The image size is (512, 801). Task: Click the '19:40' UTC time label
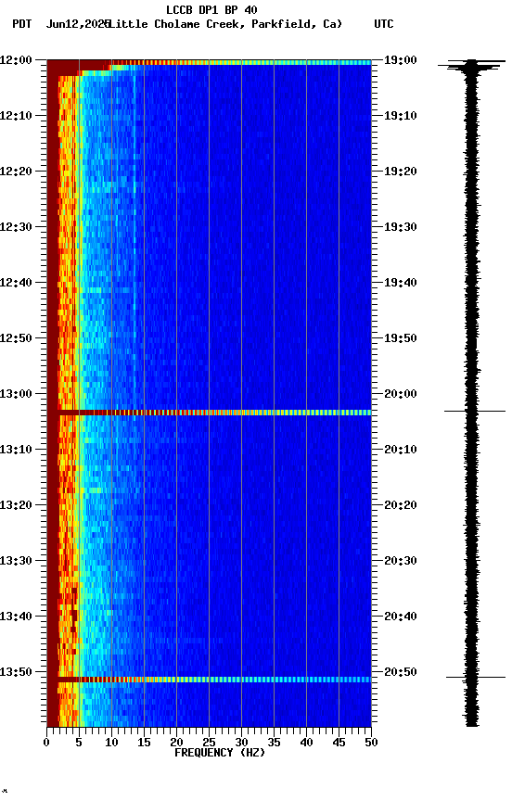tap(401, 283)
